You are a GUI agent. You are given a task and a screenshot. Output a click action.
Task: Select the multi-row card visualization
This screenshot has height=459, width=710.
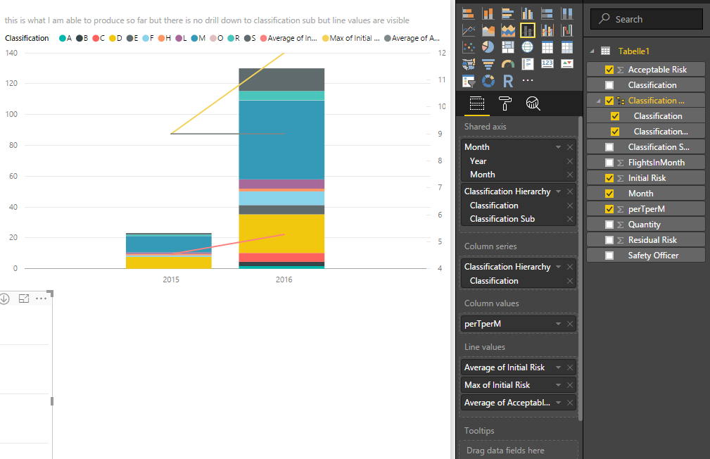(x=528, y=64)
